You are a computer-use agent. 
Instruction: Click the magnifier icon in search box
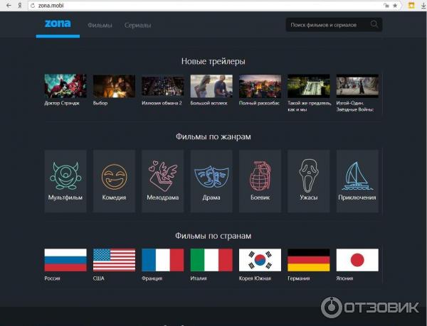(x=374, y=25)
